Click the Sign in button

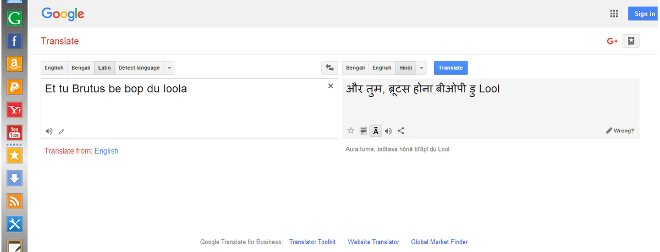(x=644, y=14)
